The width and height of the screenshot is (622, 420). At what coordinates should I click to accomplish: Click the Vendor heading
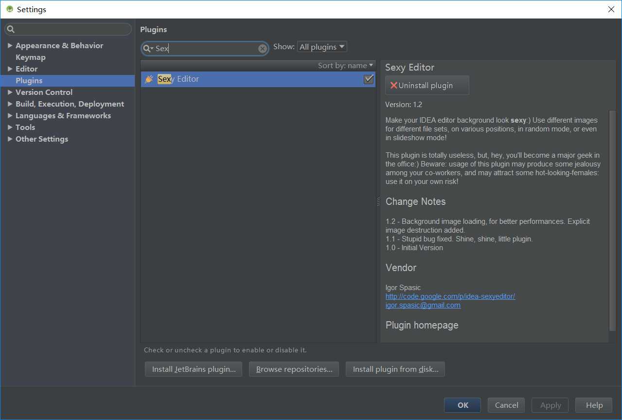tap(401, 268)
